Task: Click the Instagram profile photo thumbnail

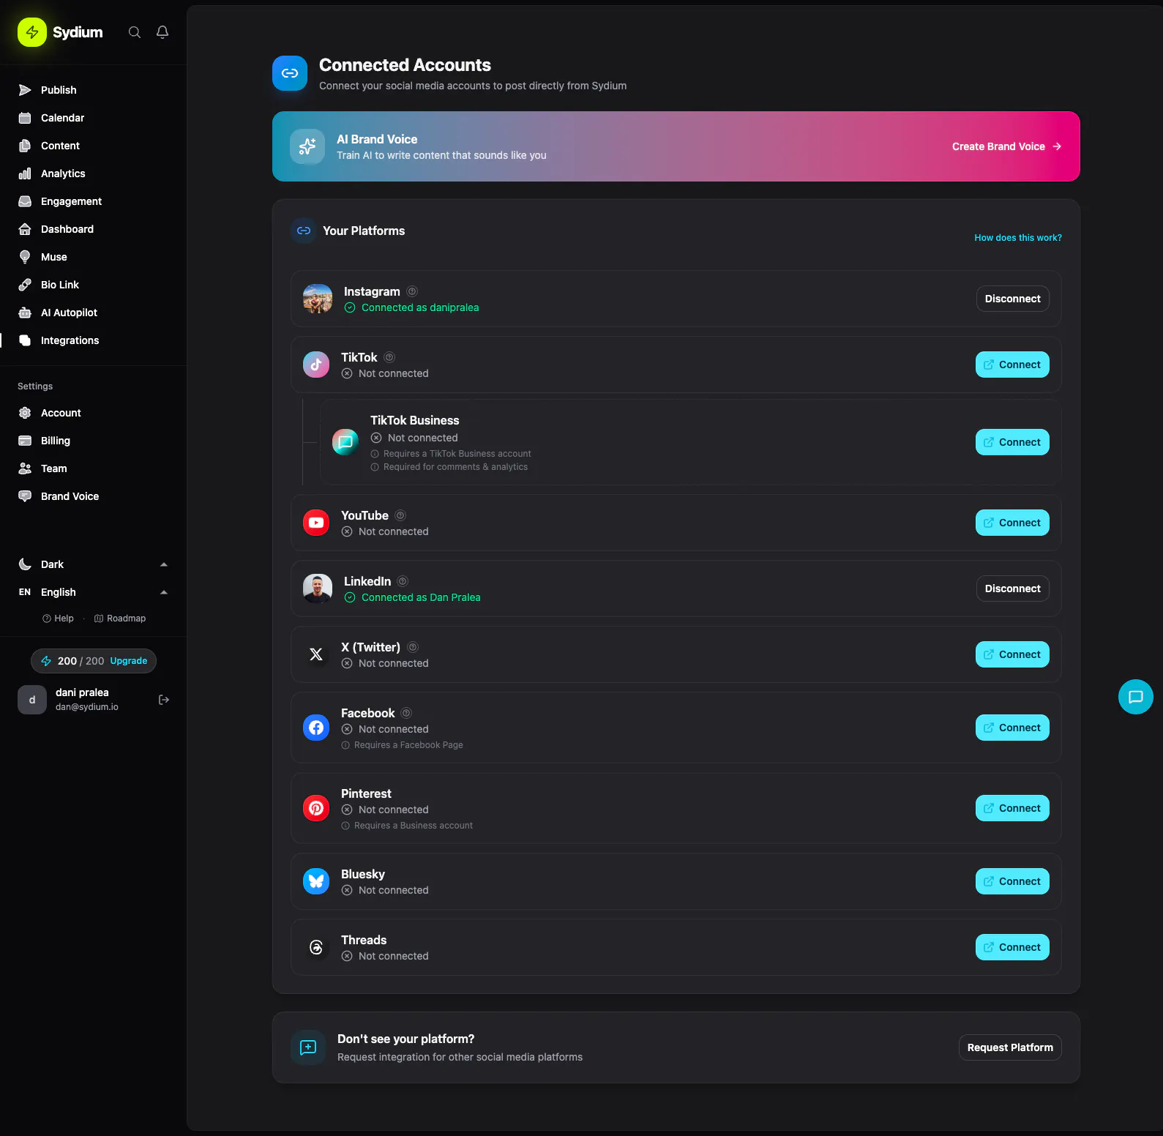Action: point(318,299)
